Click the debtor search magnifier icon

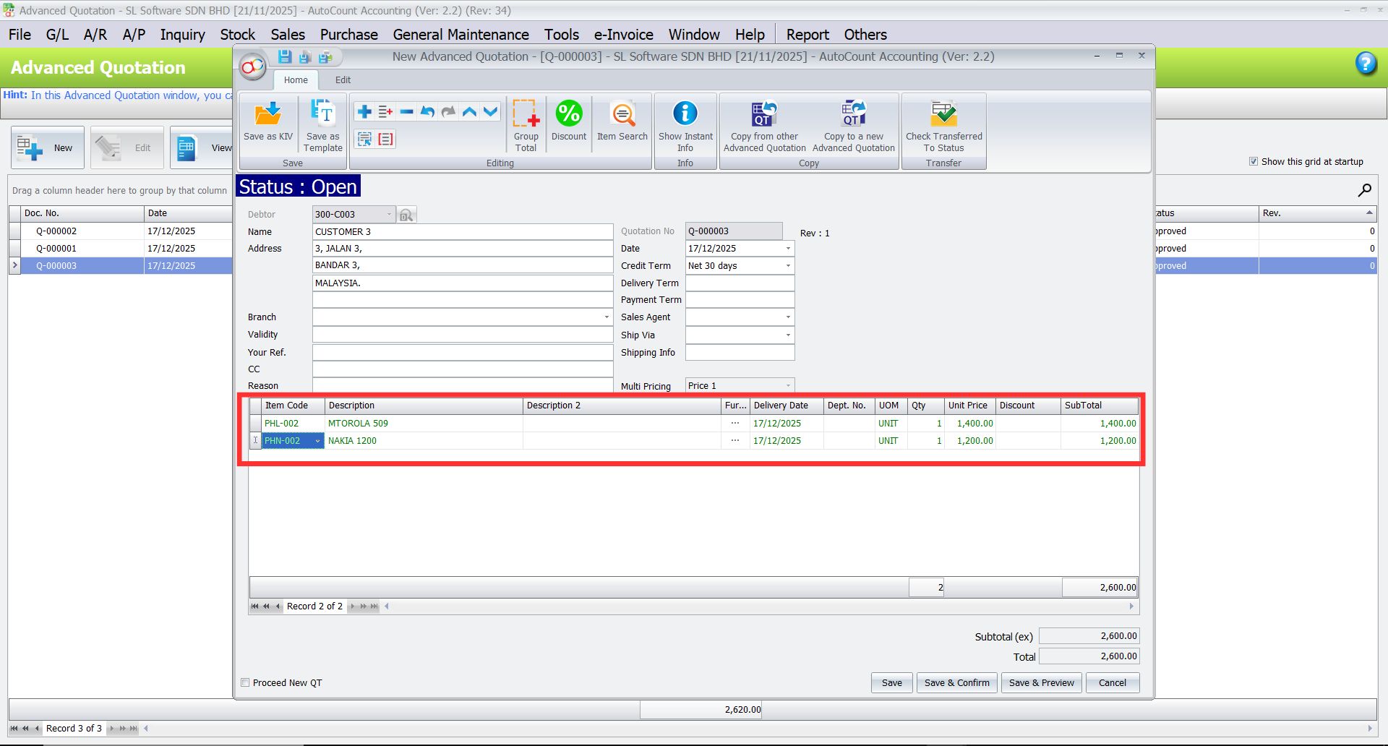(406, 214)
